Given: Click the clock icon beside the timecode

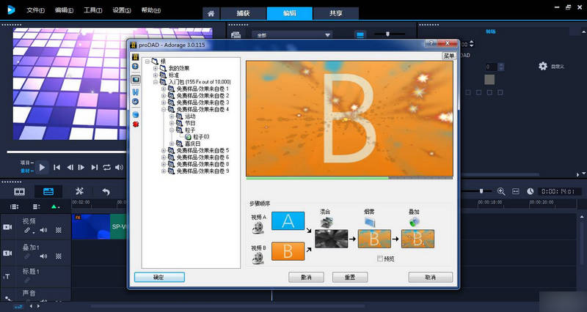Looking at the screenshot, I should pyautogui.click(x=530, y=191).
